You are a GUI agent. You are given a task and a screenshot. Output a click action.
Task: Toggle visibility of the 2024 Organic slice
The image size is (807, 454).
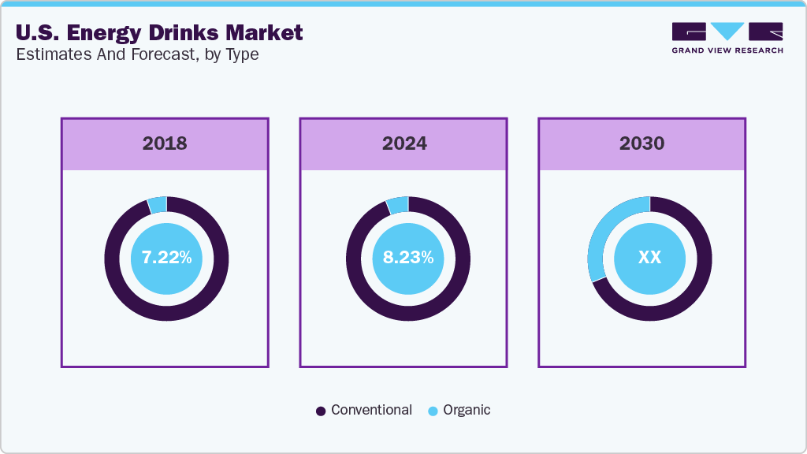pyautogui.click(x=398, y=205)
